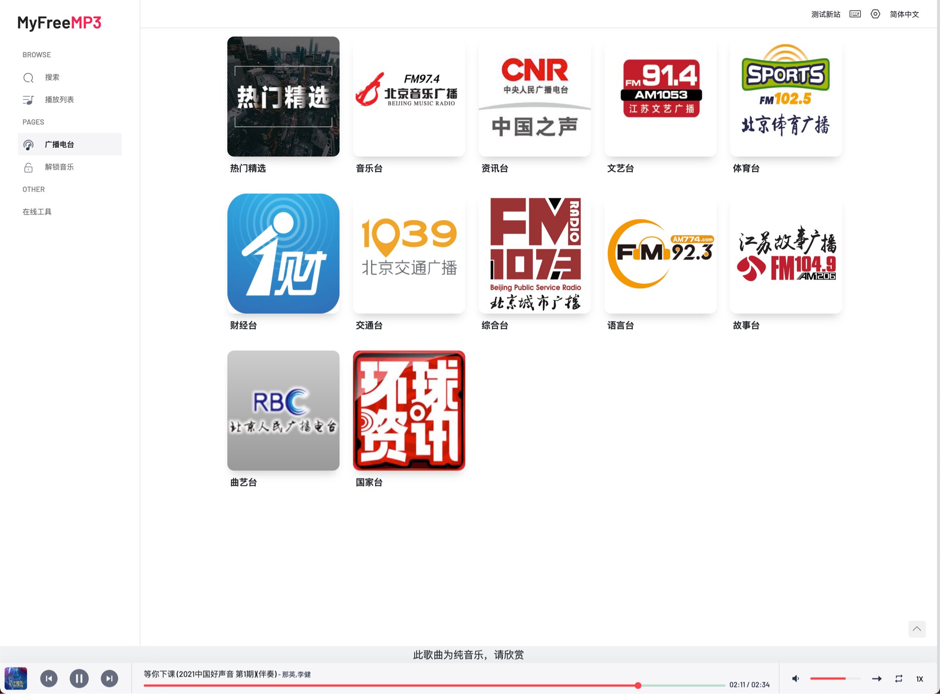Screen dimensions: 940x694
Task: Open the 1039 北京交通广播 card
Action: click(x=409, y=253)
